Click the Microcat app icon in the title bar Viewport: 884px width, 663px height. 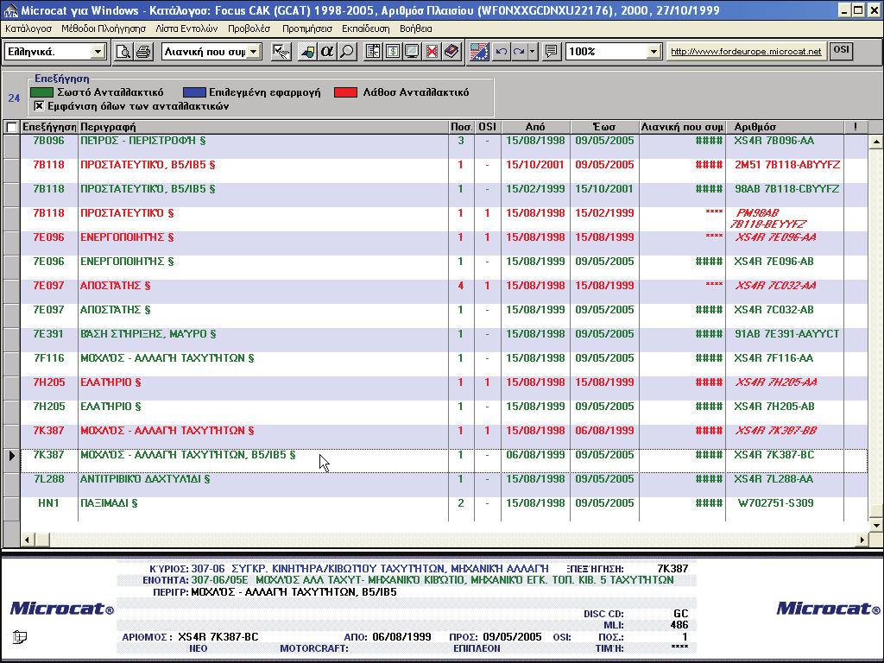pos(10,10)
